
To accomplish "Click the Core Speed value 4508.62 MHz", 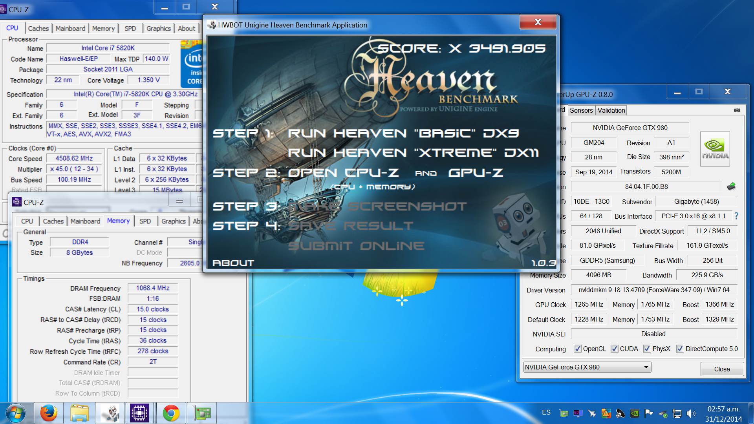I will pyautogui.click(x=74, y=158).
